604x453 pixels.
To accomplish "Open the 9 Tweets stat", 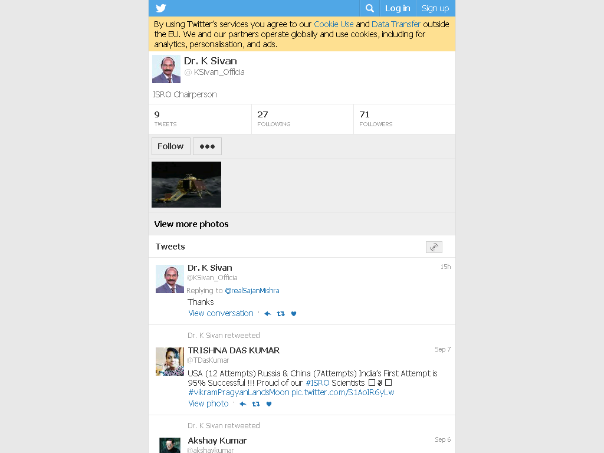I will point(200,119).
